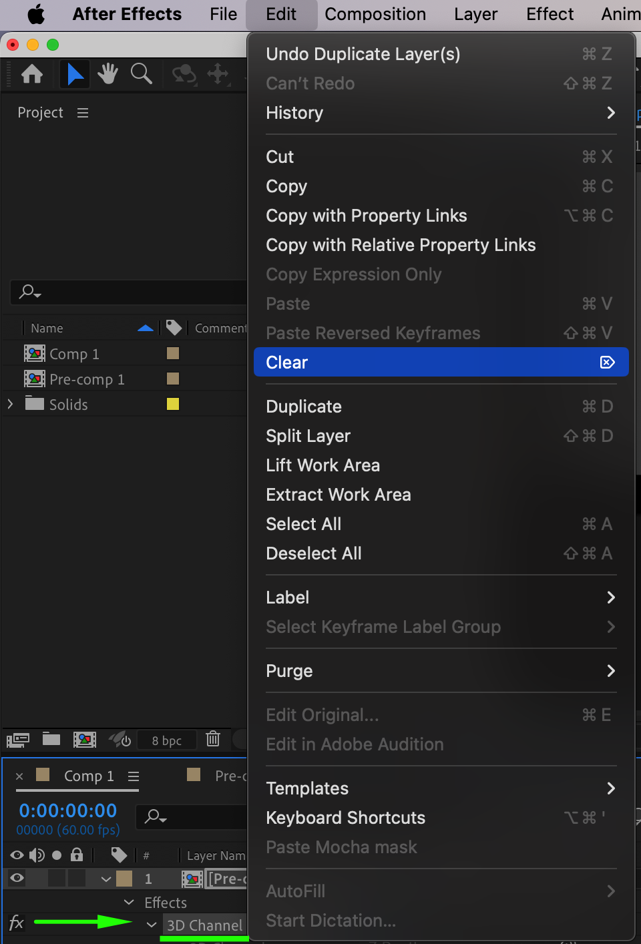Delete selected project items with trash icon
This screenshot has width=641, height=944.
click(213, 738)
